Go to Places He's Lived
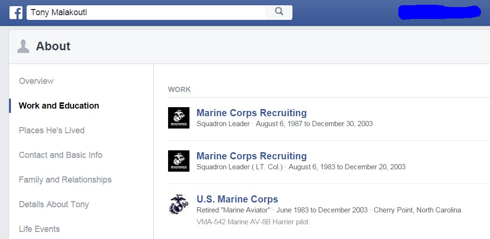 tap(52, 130)
